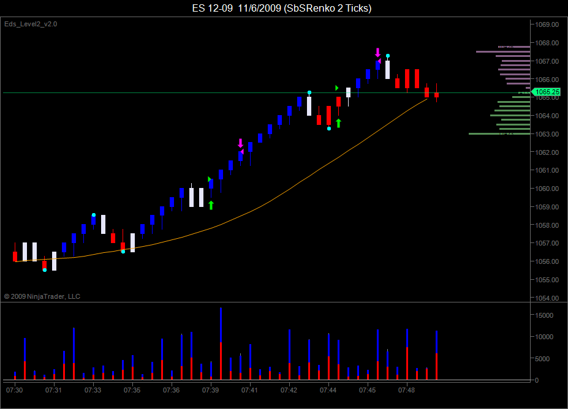Click the 1064.00 price axis label

coord(547,116)
